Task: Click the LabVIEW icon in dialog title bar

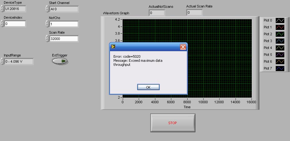Action: (113, 47)
